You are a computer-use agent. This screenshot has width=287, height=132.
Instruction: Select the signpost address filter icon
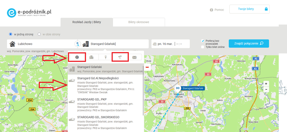point(120,57)
